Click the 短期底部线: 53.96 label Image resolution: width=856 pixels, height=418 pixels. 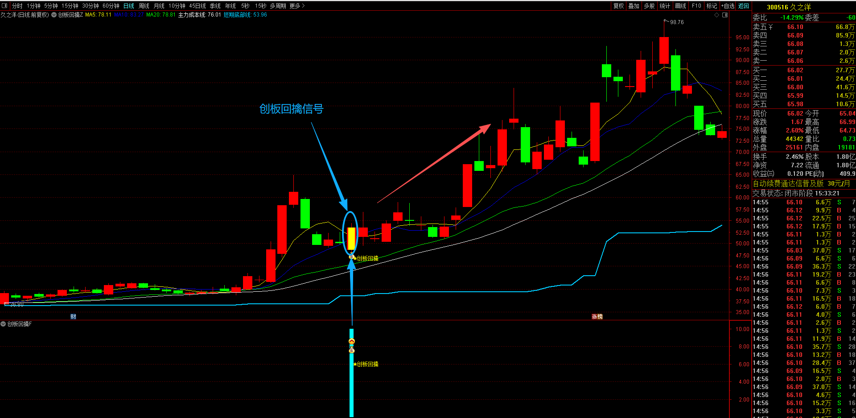(x=245, y=15)
